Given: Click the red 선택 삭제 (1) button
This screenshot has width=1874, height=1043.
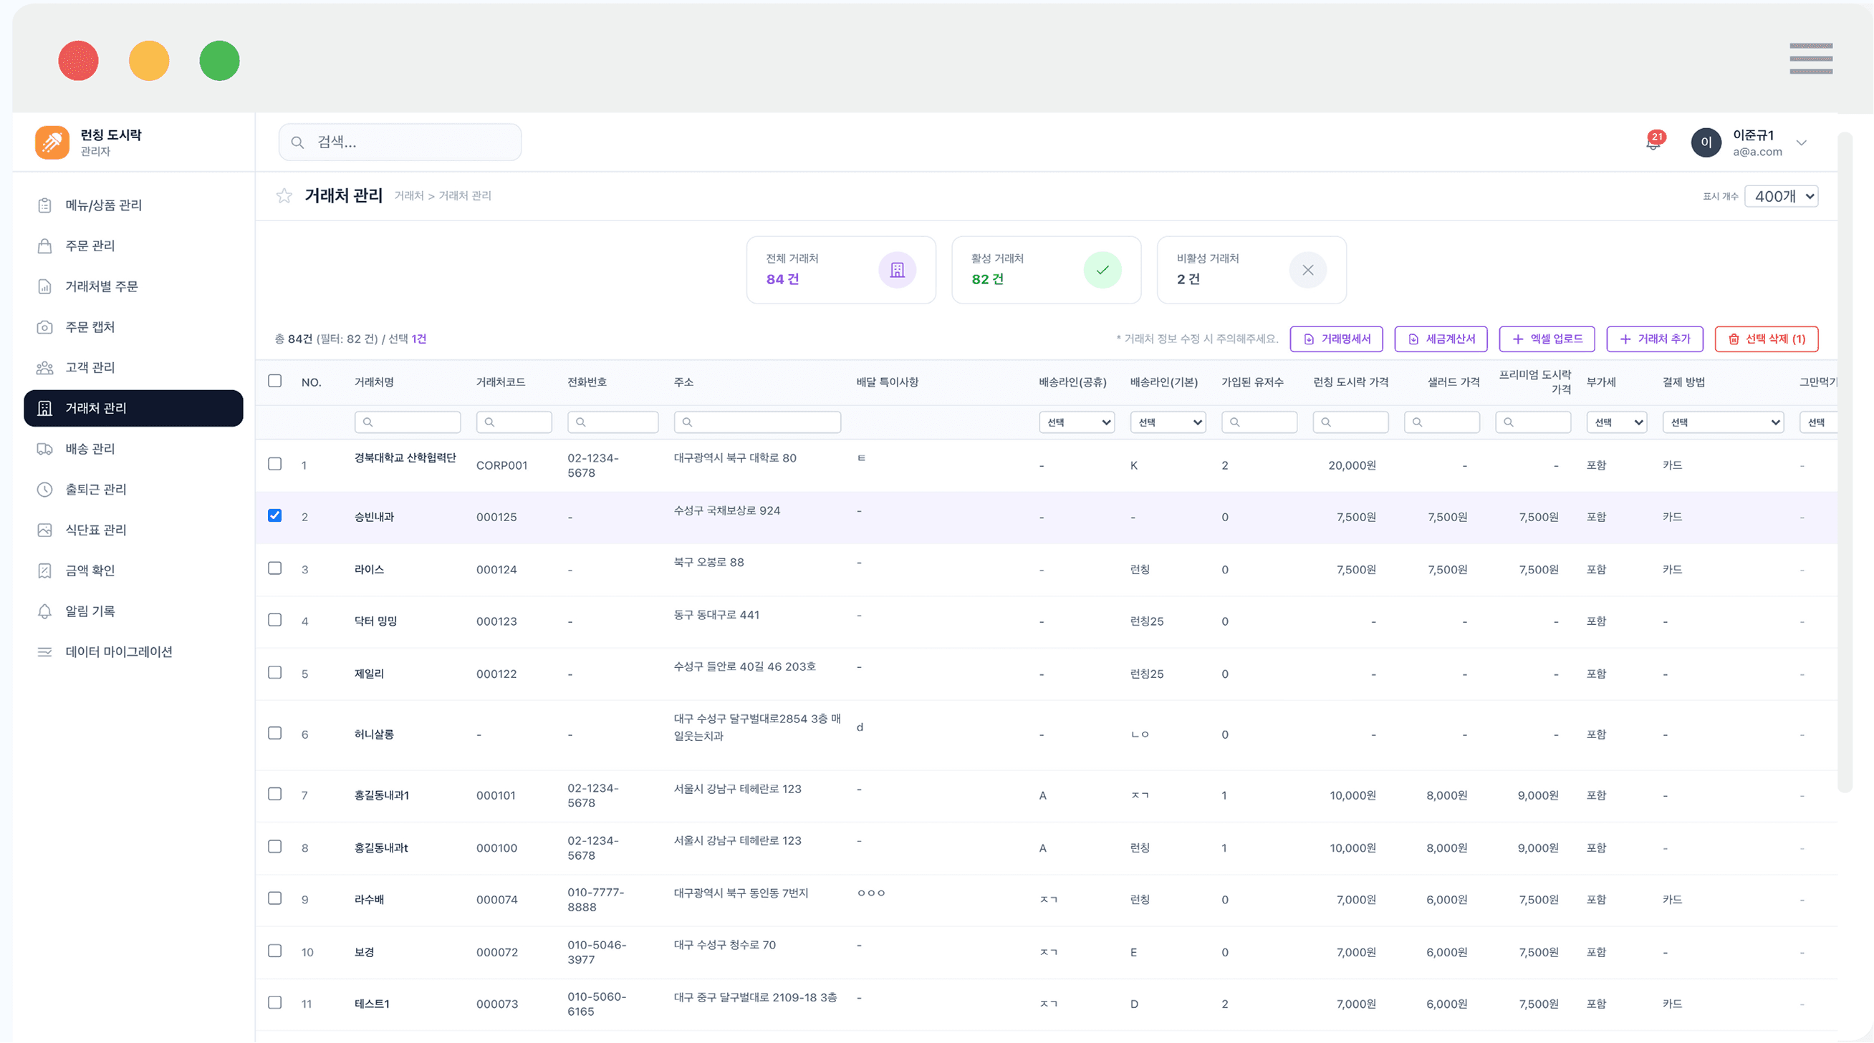Looking at the screenshot, I should coord(1767,339).
